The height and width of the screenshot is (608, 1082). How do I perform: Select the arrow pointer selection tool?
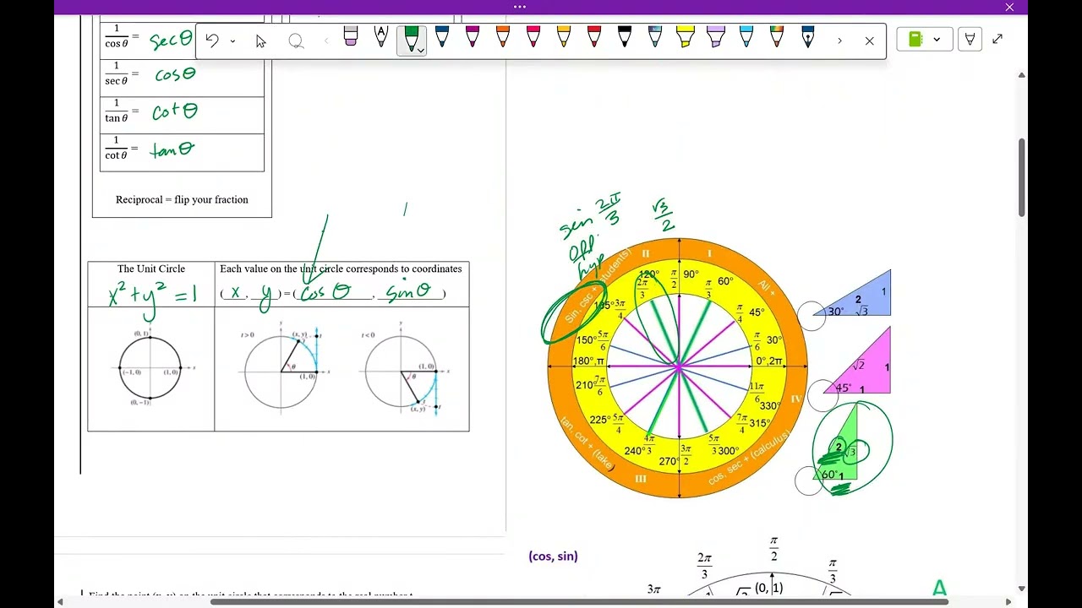tap(261, 41)
